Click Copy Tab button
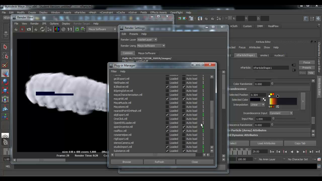Image resolution: width=322 pixels, height=181 pixels. click(300, 143)
